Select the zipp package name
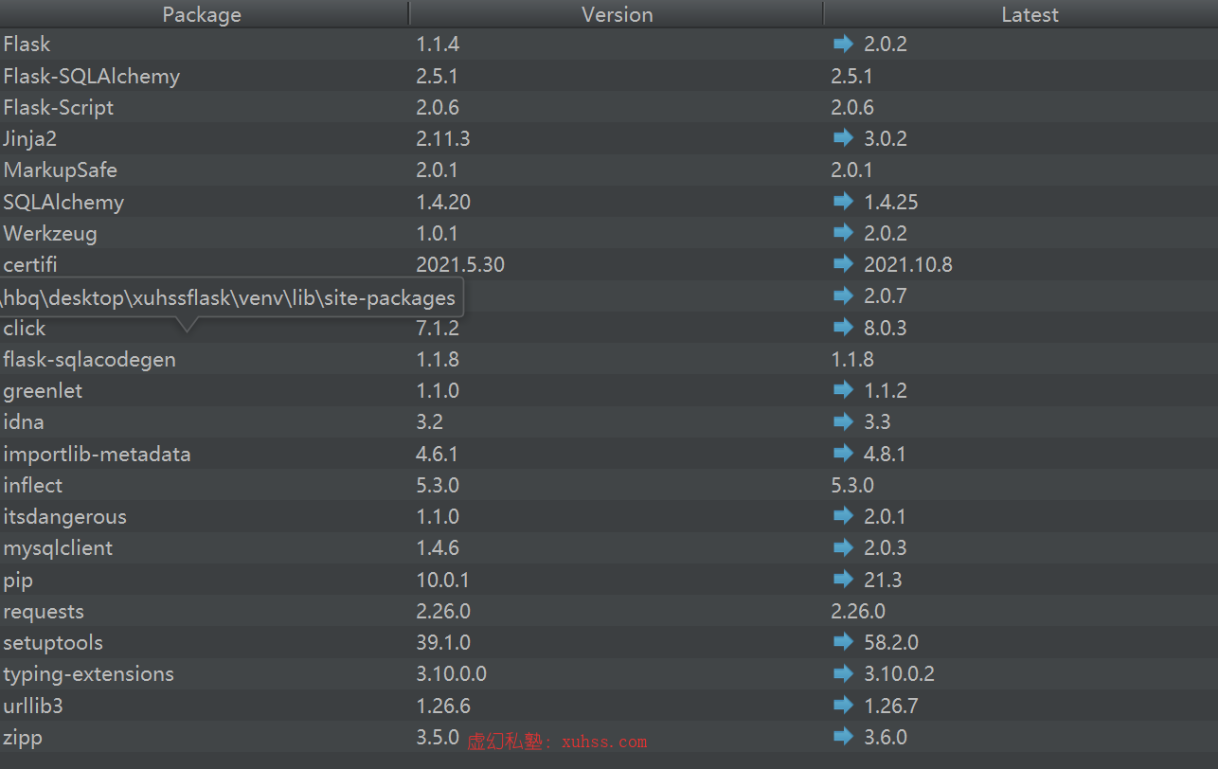Viewport: 1218px width, 769px height. (23, 738)
